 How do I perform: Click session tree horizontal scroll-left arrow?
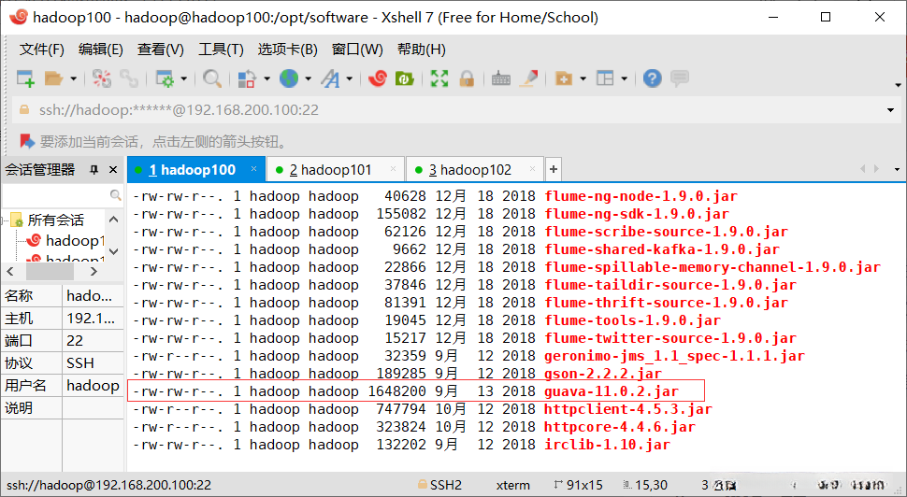coord(10,271)
